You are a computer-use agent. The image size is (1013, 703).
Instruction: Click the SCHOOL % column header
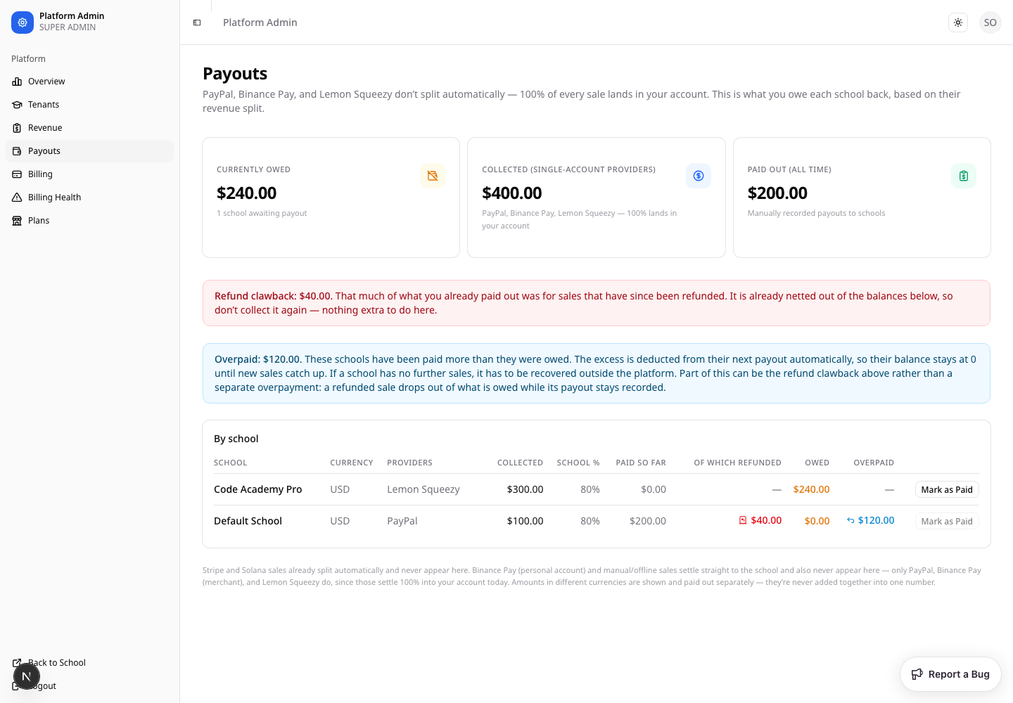pyautogui.click(x=578, y=463)
